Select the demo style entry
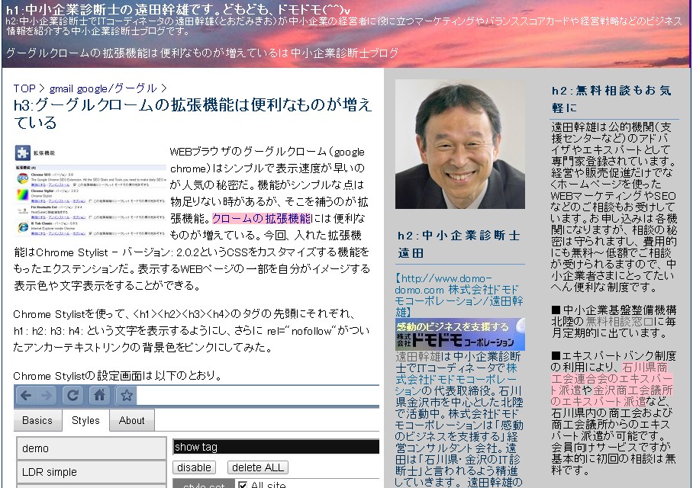The height and width of the screenshot is (488, 693). pyautogui.click(x=92, y=448)
